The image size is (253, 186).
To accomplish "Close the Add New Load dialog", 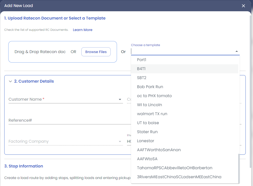I will [243, 6].
